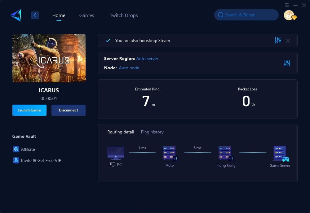
Task: Select the Routing detail tab
Action: [x=121, y=132]
